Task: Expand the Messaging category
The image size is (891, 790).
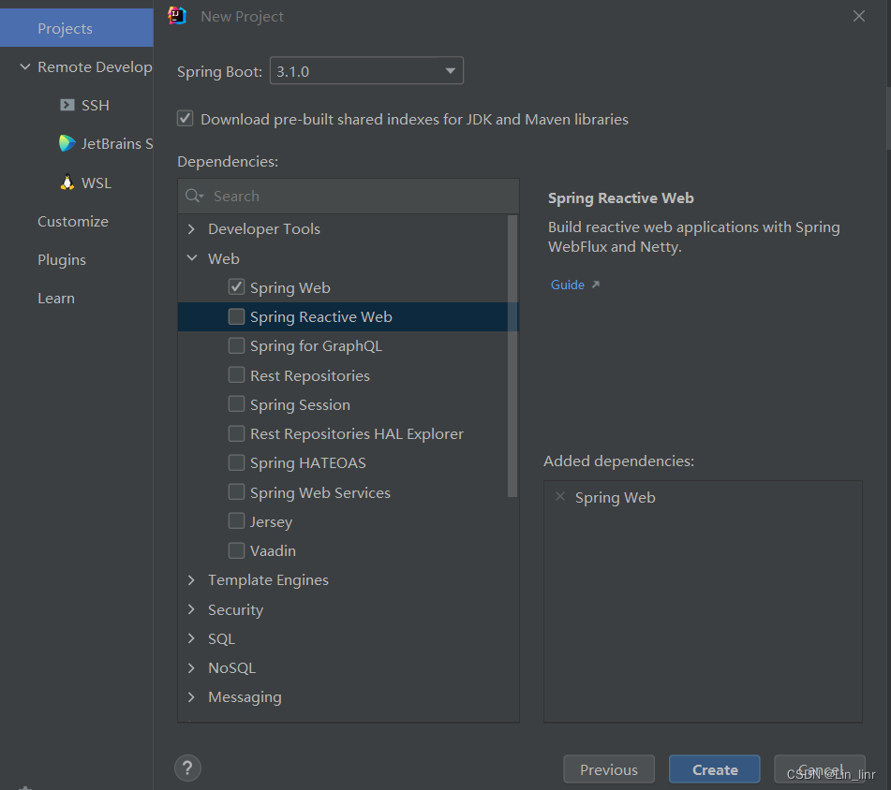Action: (191, 697)
